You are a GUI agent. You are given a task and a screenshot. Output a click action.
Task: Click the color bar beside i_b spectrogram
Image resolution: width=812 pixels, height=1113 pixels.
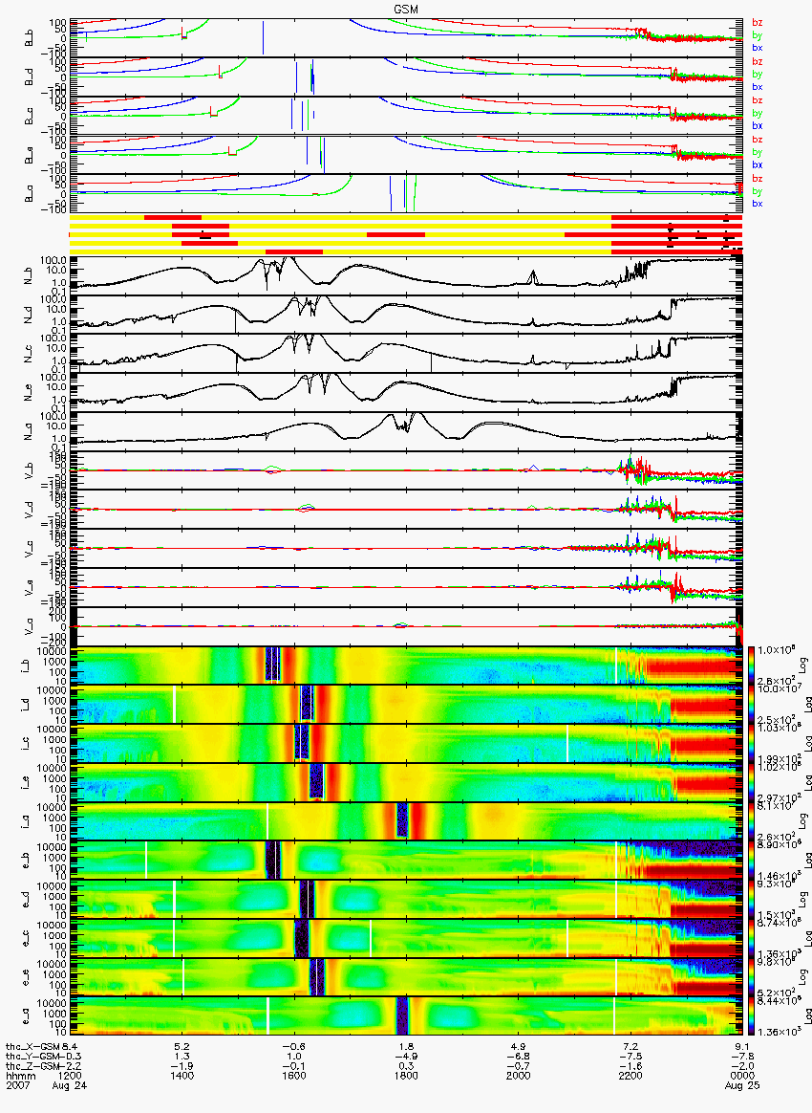[750, 666]
